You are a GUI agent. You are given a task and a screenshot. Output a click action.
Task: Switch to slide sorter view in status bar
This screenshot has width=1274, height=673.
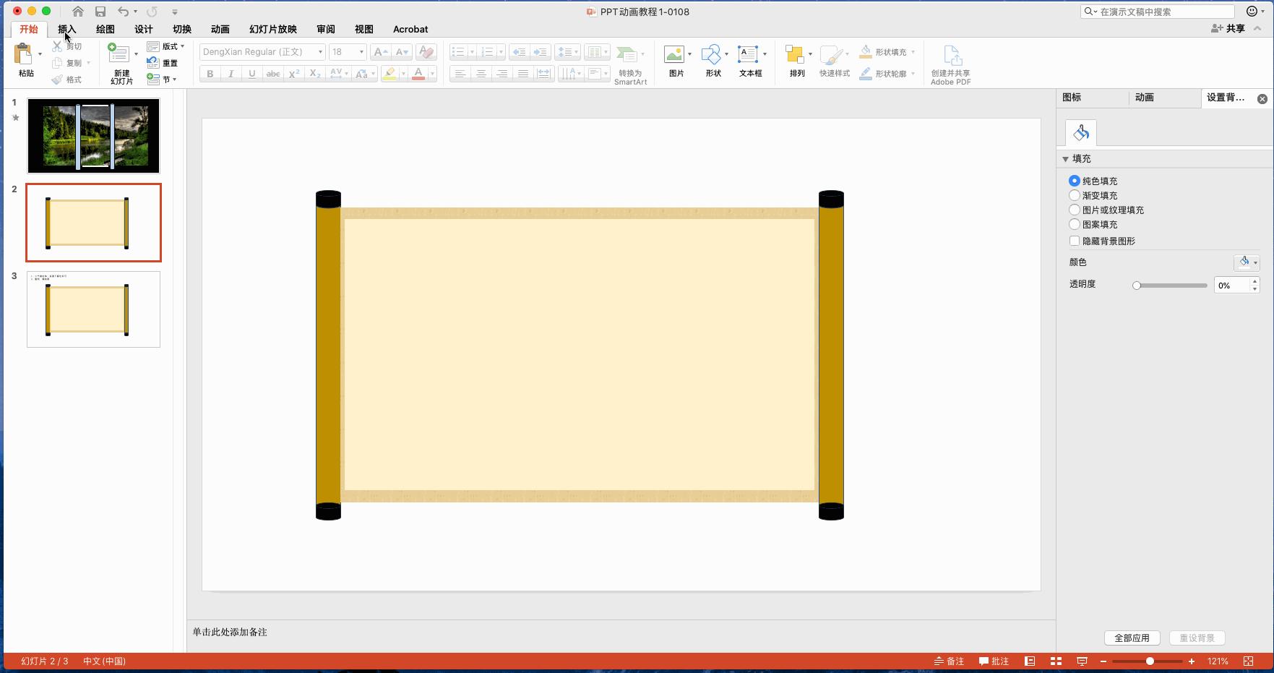1056,661
